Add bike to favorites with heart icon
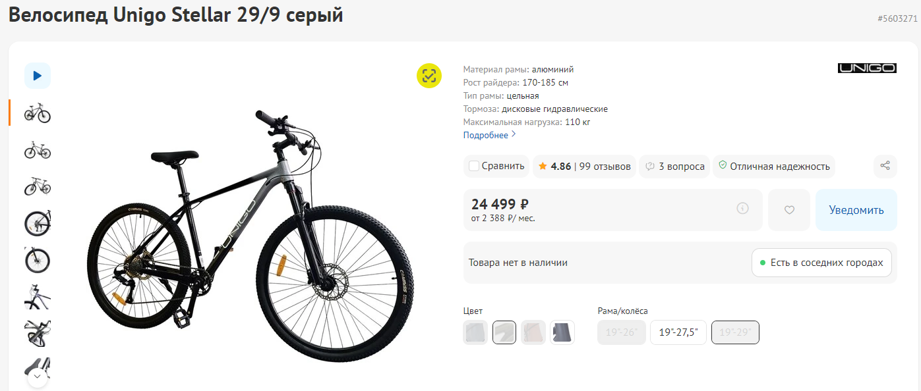 [789, 210]
